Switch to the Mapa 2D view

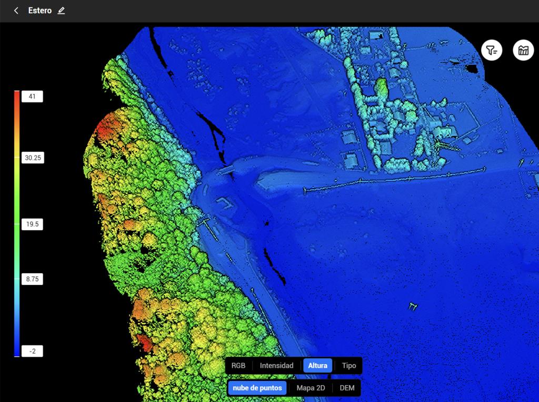pos(311,388)
